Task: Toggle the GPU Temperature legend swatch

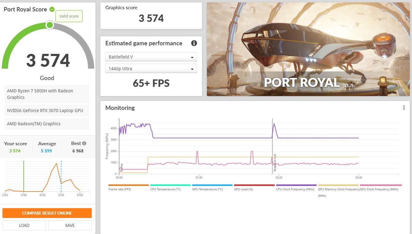Action: coord(212,185)
